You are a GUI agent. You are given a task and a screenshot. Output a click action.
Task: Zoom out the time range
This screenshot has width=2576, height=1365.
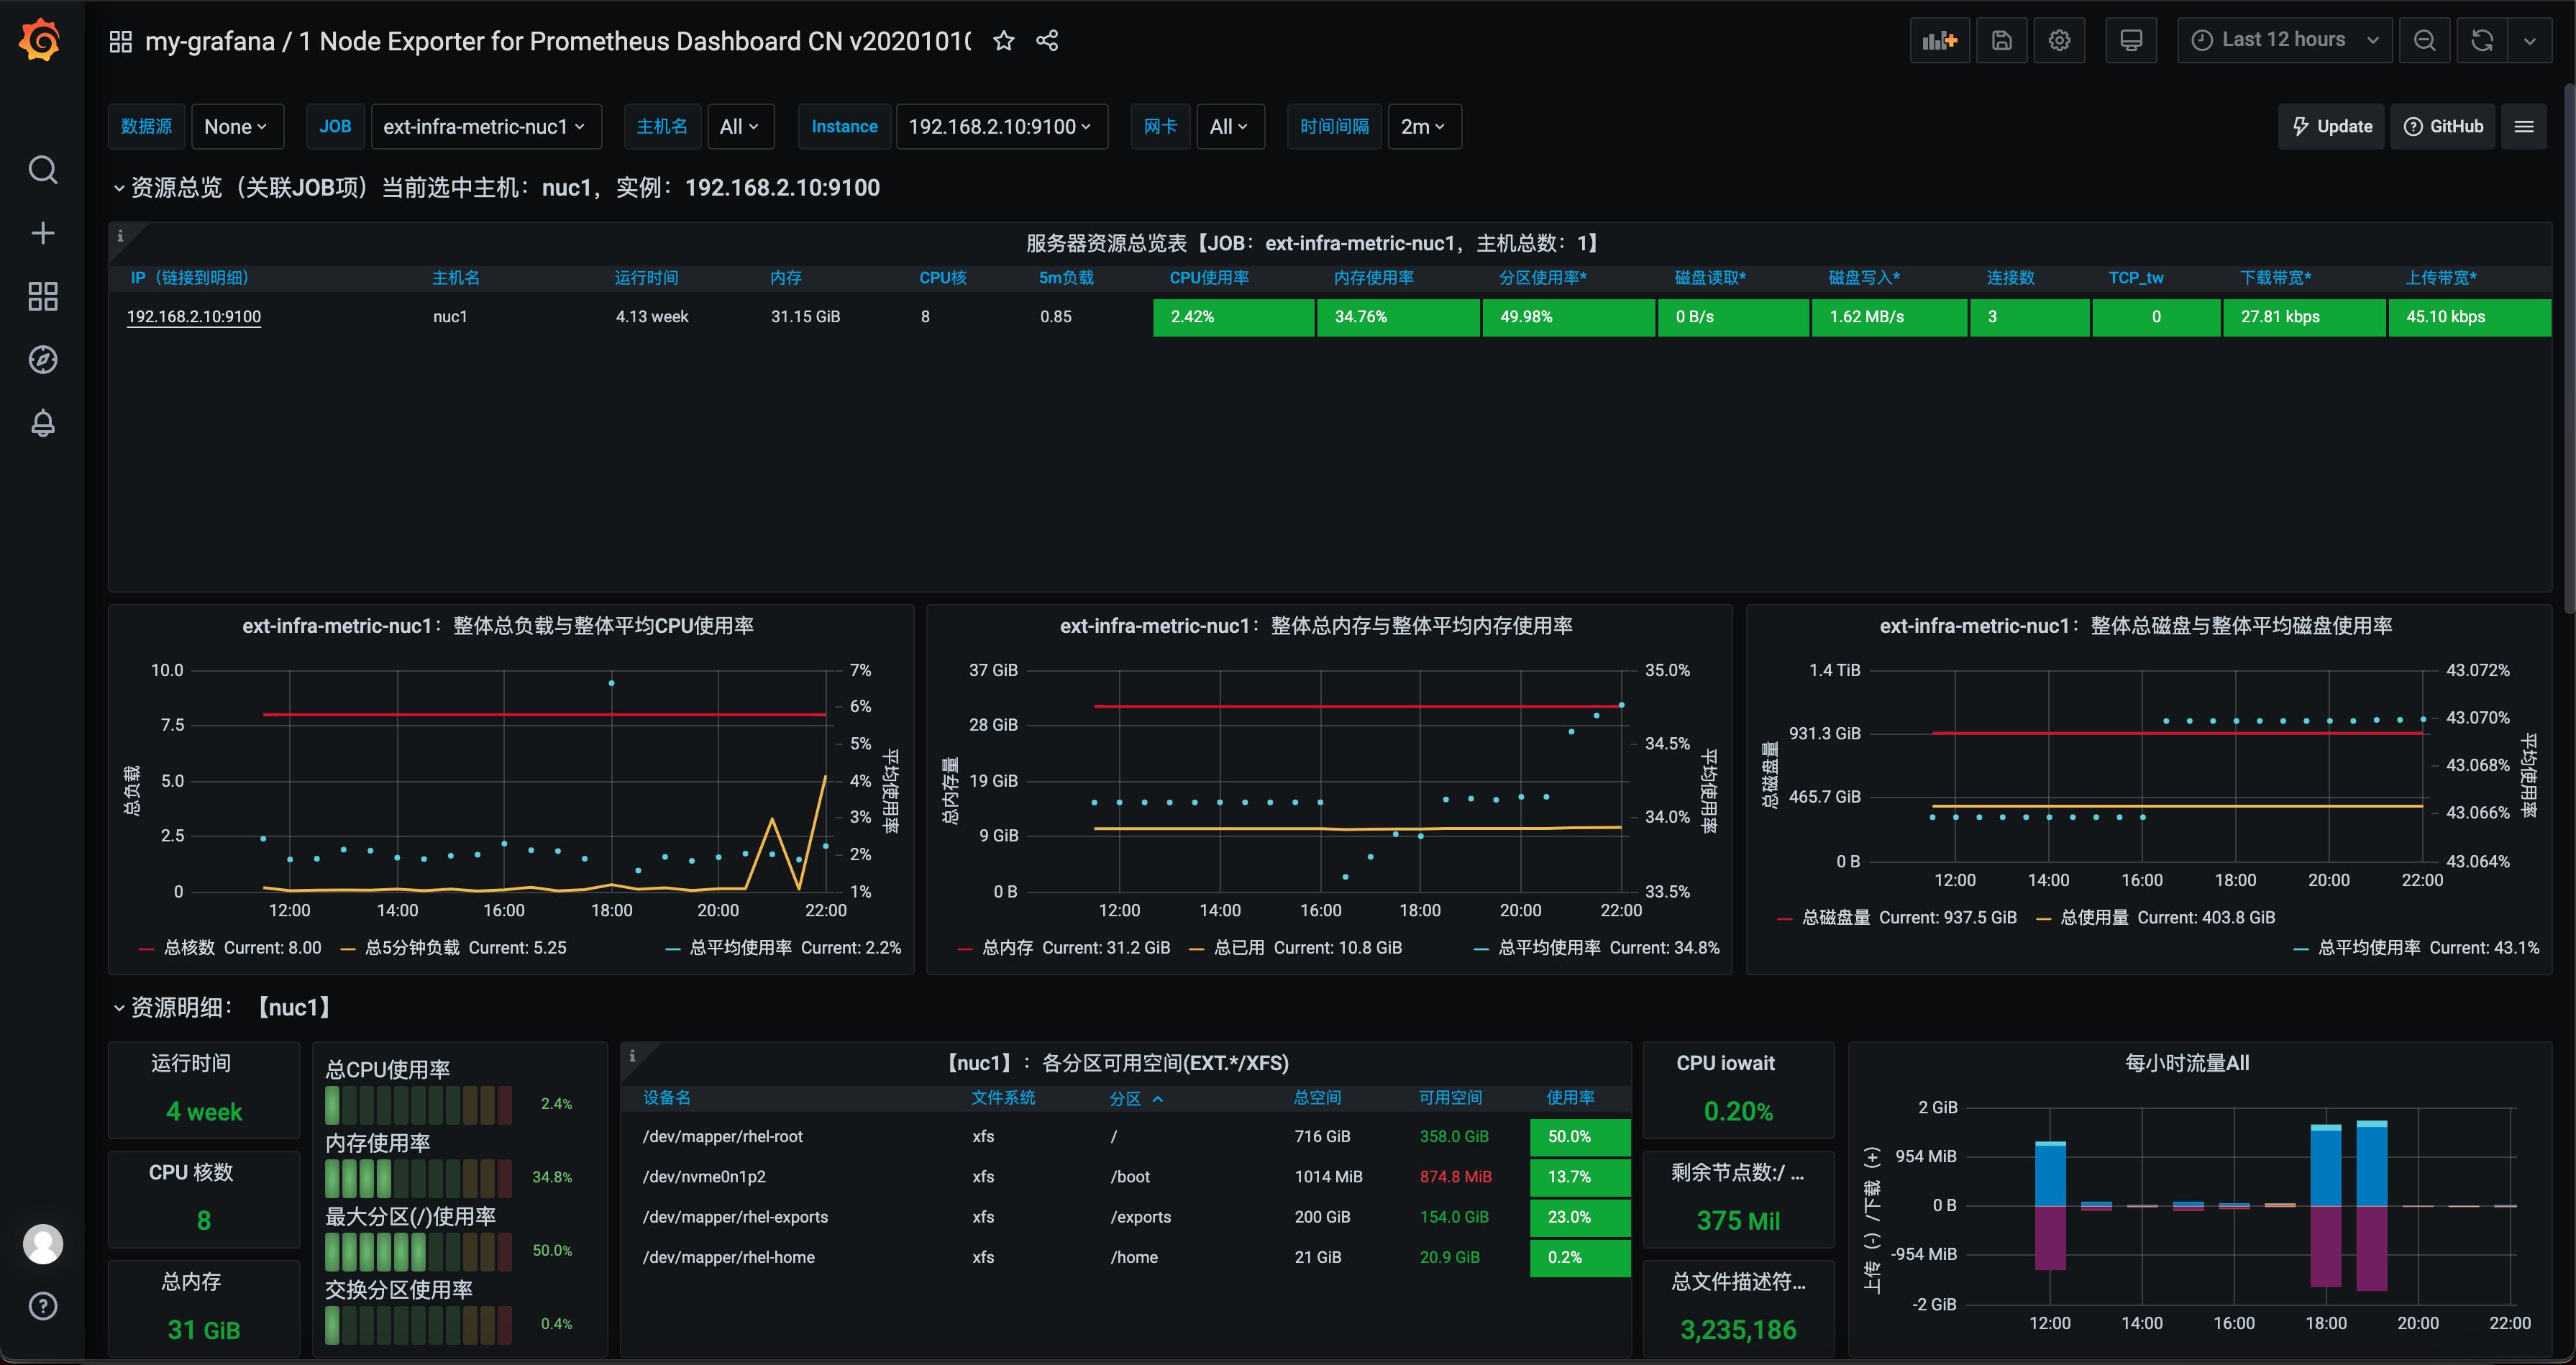point(2424,40)
